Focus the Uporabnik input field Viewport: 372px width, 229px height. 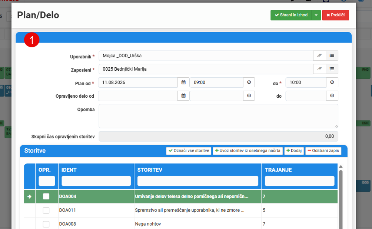point(206,55)
